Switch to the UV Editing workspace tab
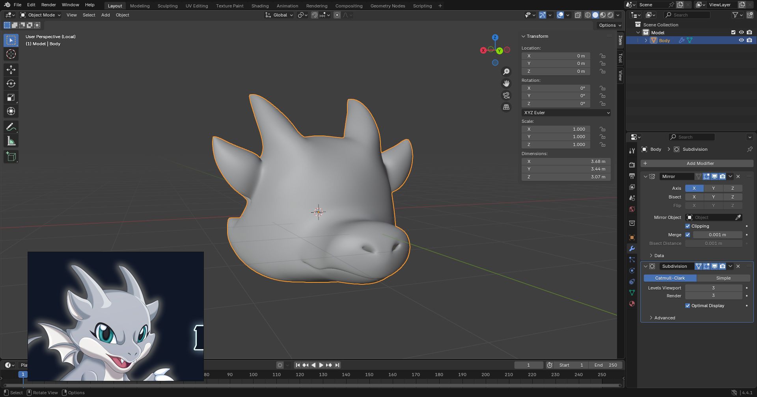Screen dimensions: 757x397 [197, 6]
